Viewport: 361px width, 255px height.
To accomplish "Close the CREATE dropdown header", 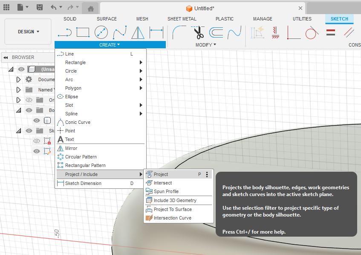I will pyautogui.click(x=110, y=45).
